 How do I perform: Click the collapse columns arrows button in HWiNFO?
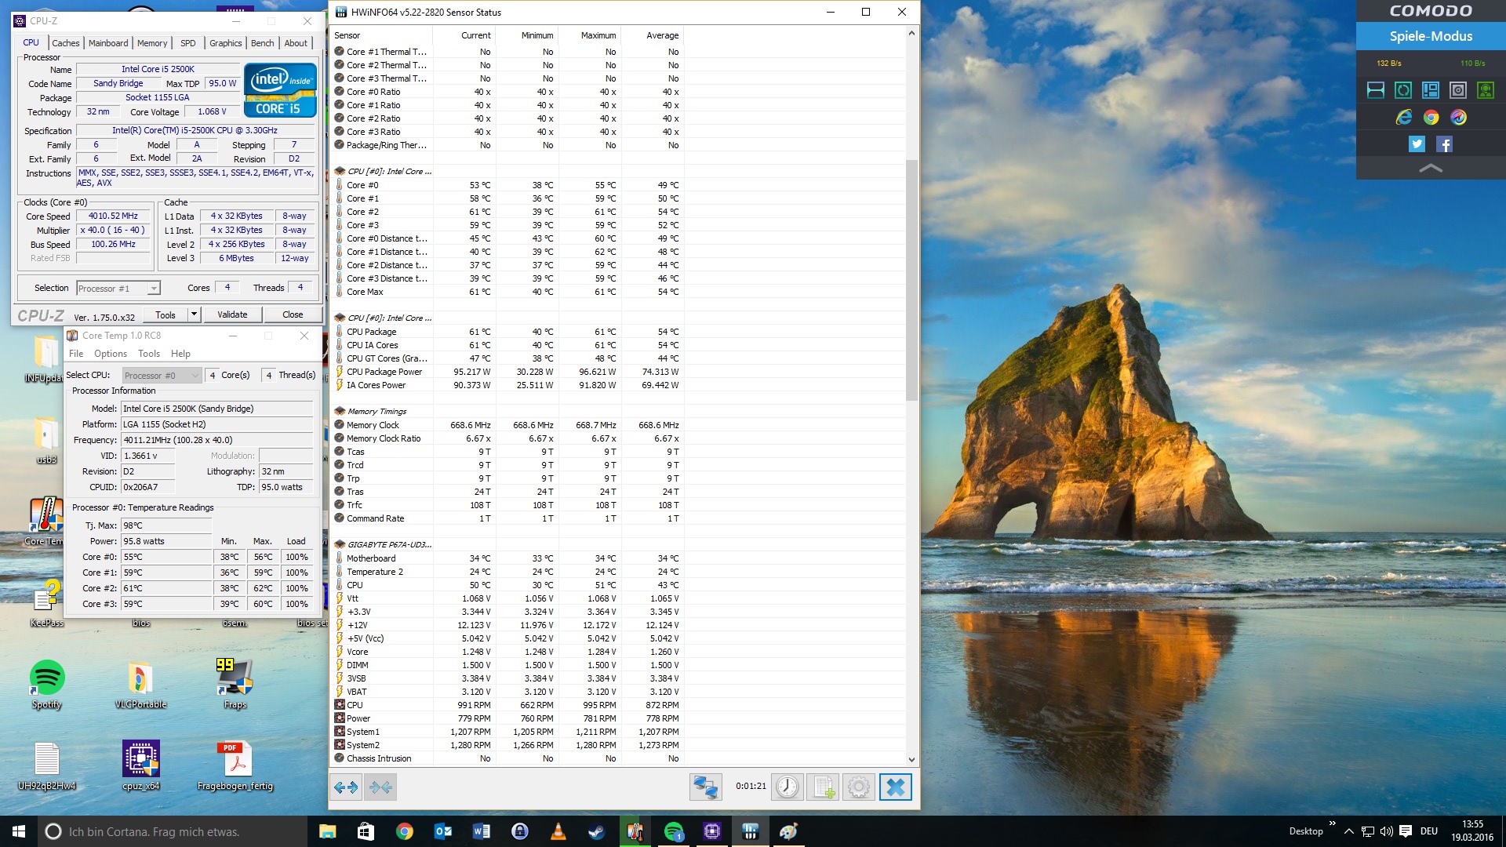coord(381,787)
